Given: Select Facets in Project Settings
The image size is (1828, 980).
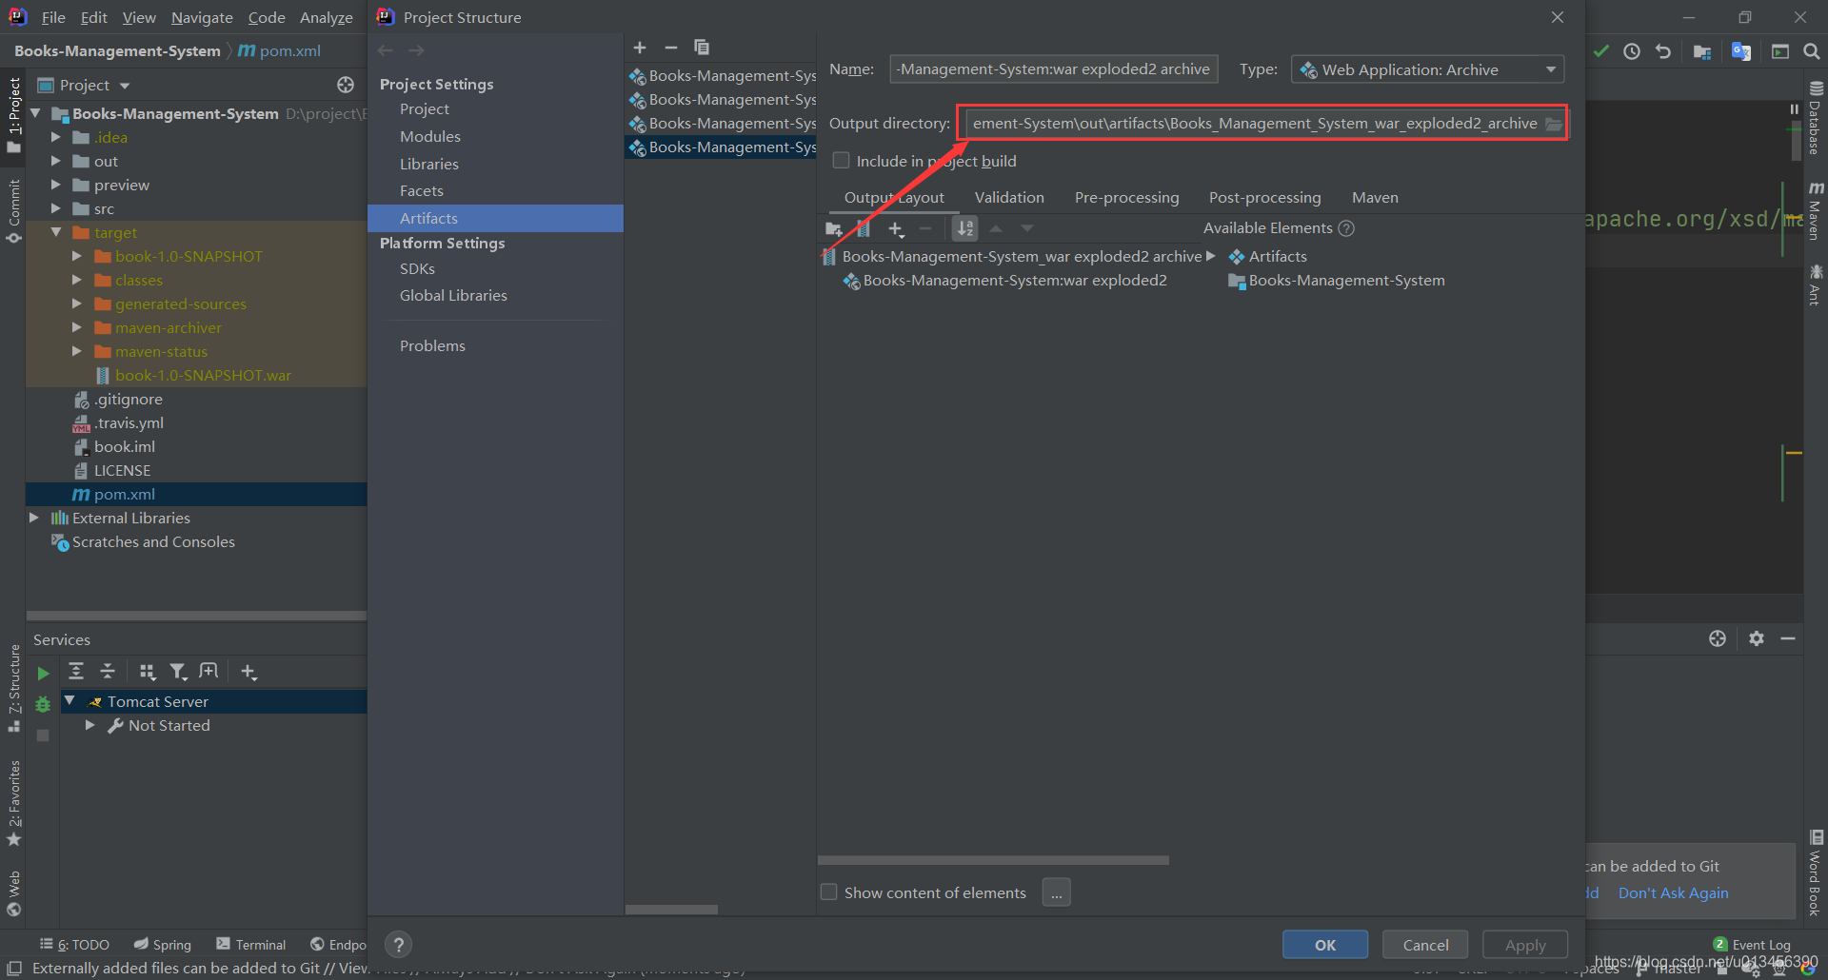Looking at the screenshot, I should tap(422, 191).
